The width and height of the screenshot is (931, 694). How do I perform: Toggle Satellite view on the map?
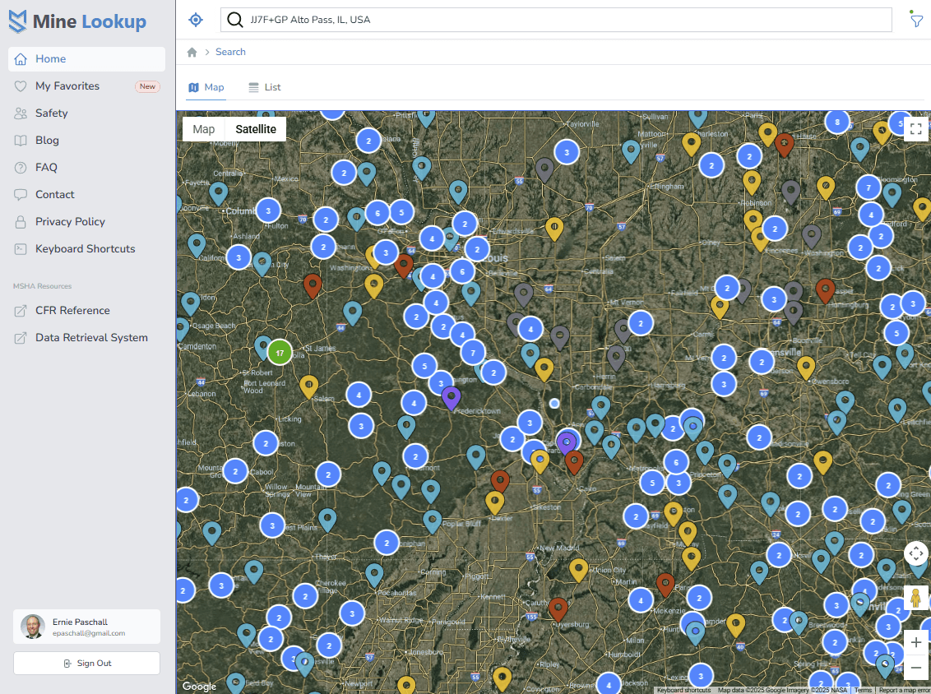(255, 128)
